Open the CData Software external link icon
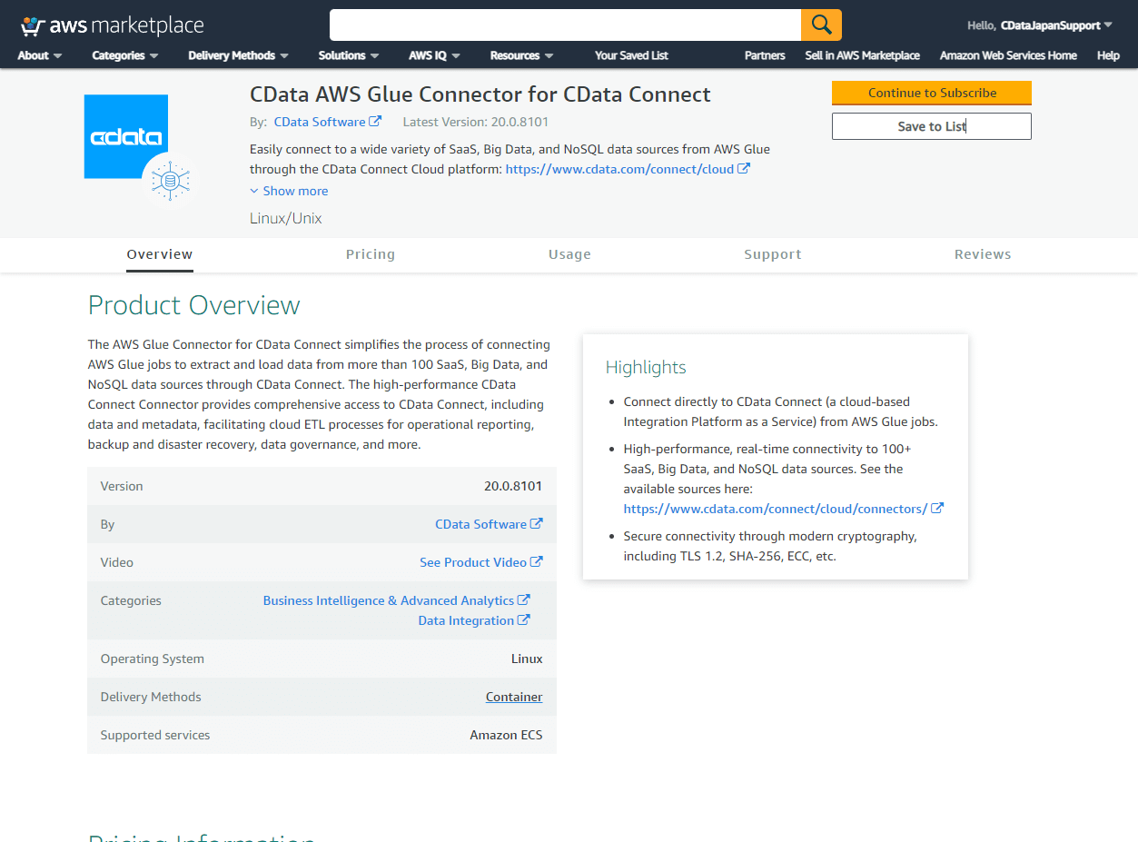 click(x=377, y=121)
